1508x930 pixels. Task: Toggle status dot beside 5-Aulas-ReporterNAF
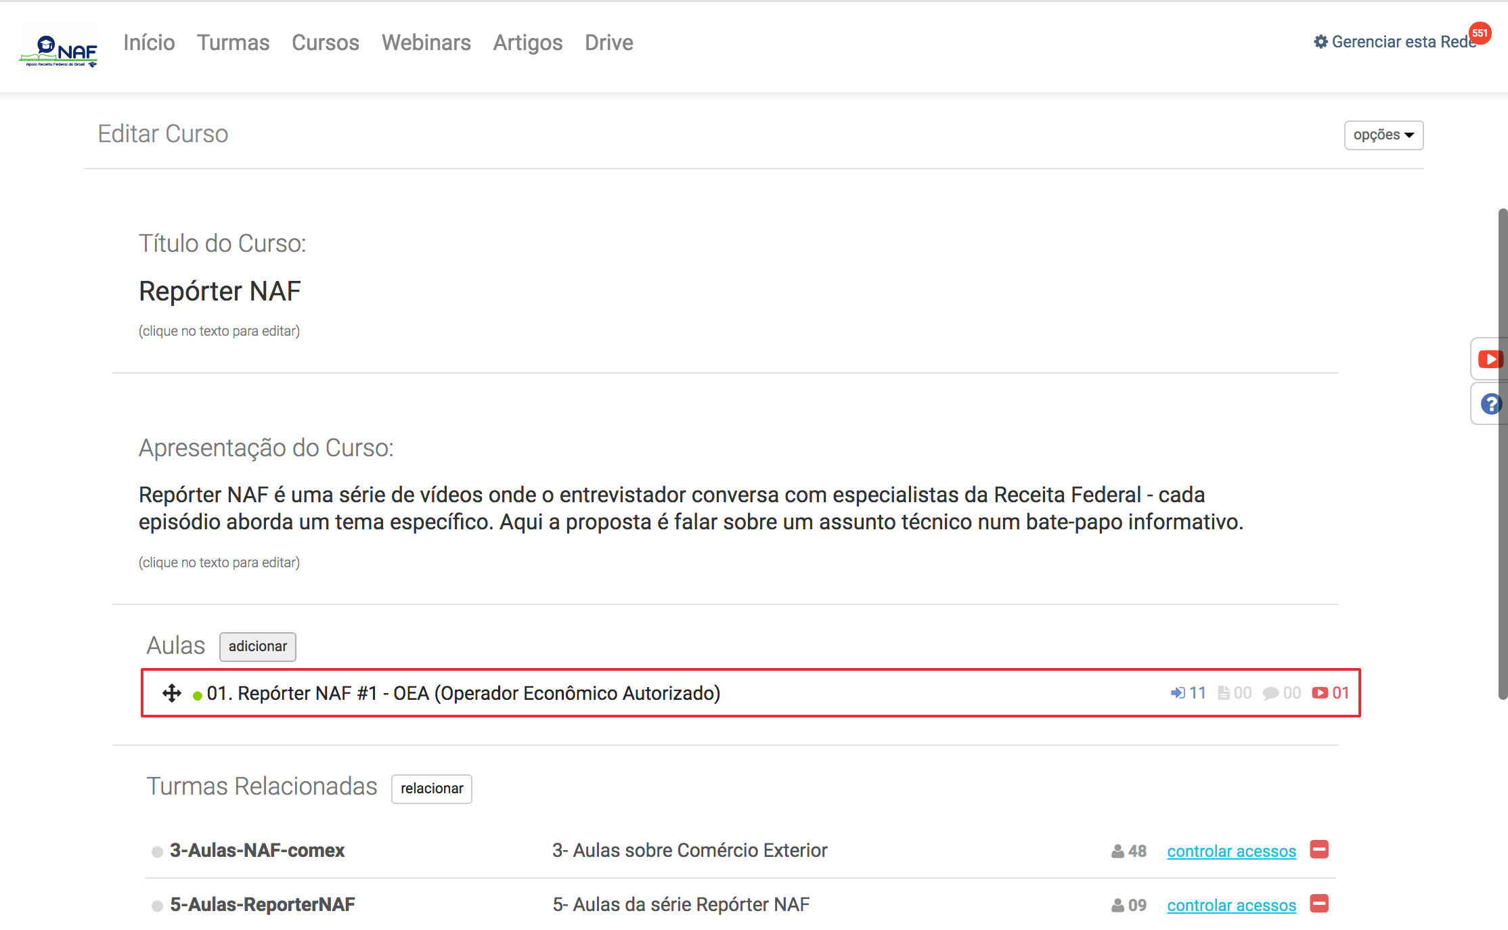pos(157,906)
